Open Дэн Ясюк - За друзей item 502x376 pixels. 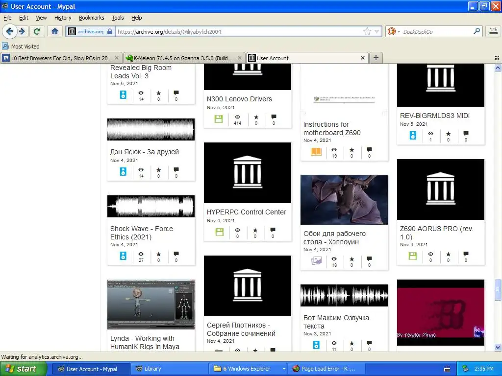(x=145, y=152)
